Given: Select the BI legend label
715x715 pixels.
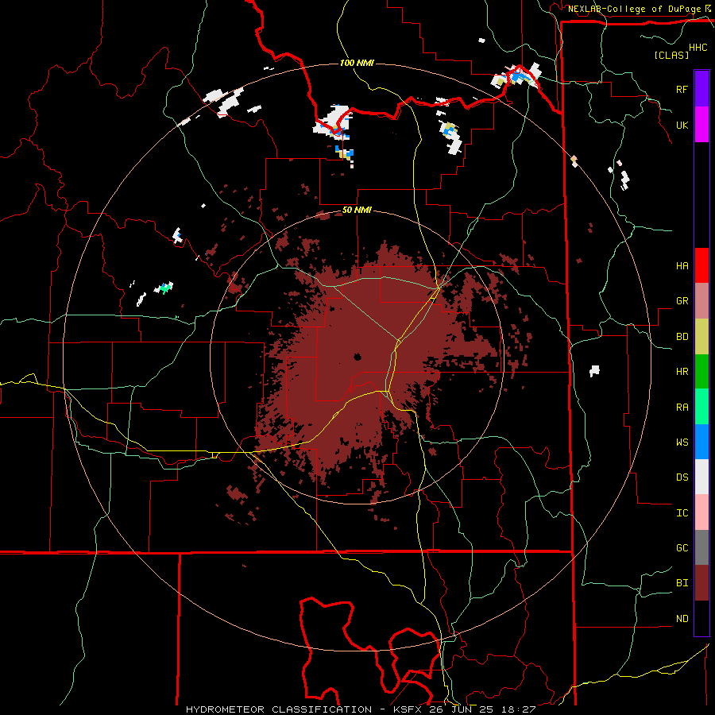Looking at the screenshot, I should 682,583.
